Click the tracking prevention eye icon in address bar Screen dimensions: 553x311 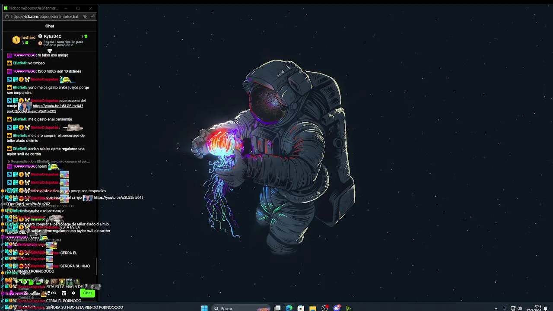pos(85,16)
